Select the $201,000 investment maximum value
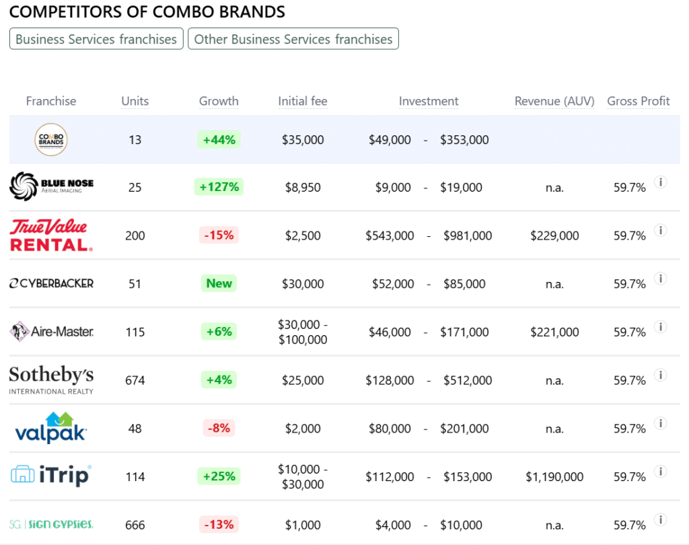Screen dimensions: 689x545 pyautogui.click(x=464, y=429)
